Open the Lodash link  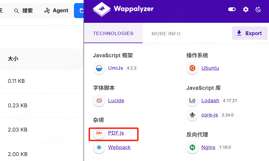[210, 100]
